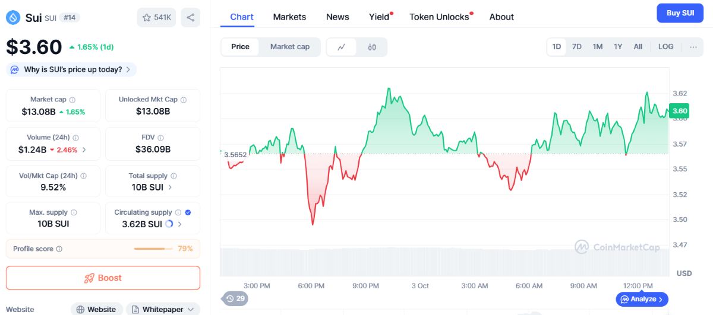713x315 pixels.
Task: Click the Profile score progress bar
Action: (x=153, y=249)
